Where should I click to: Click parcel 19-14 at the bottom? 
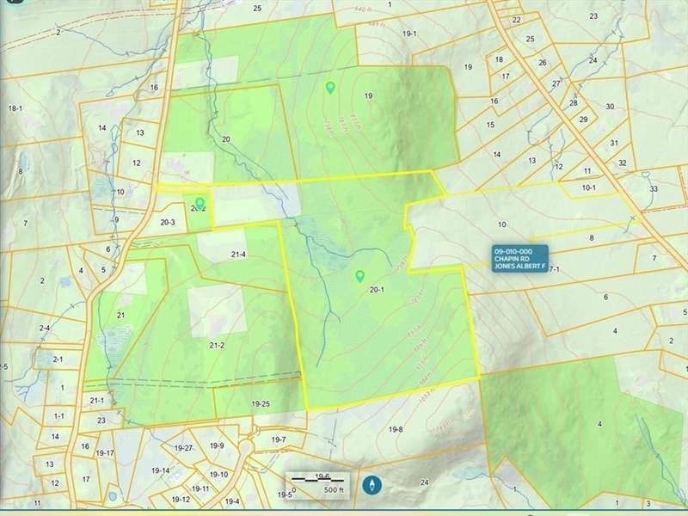click(160, 470)
